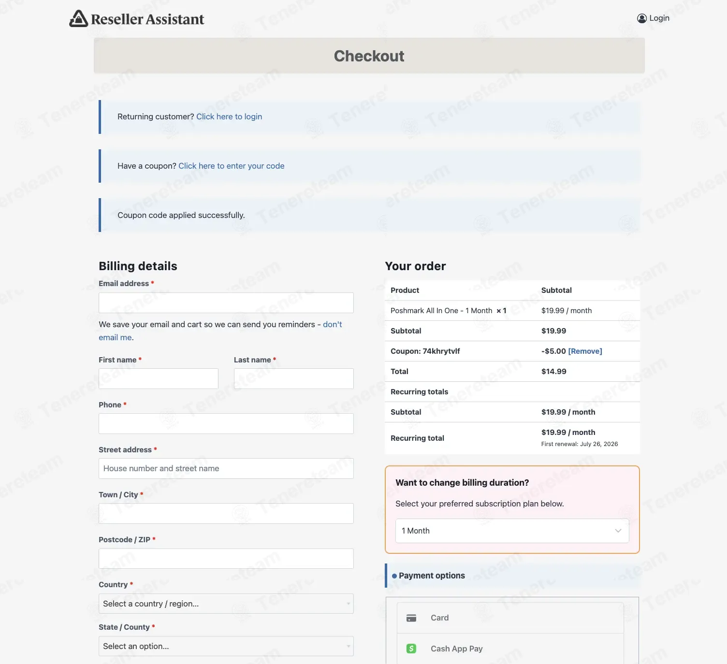The image size is (727, 664).
Task: Focus the Street address field
Action: (226, 469)
